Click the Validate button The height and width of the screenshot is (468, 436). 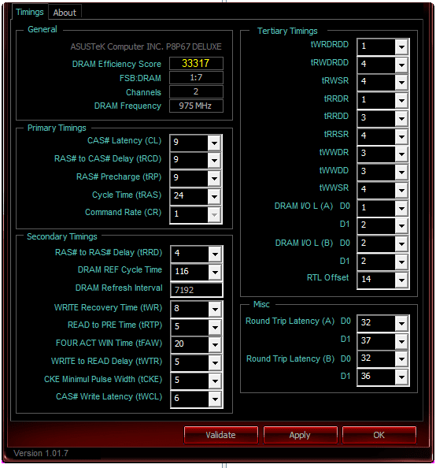[220, 435]
